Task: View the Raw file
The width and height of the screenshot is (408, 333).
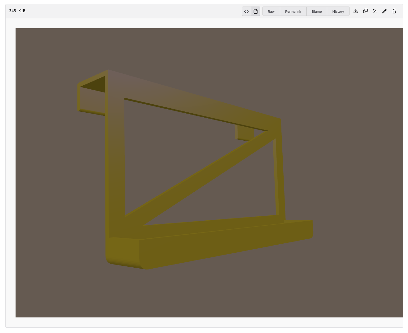Action: (x=271, y=12)
